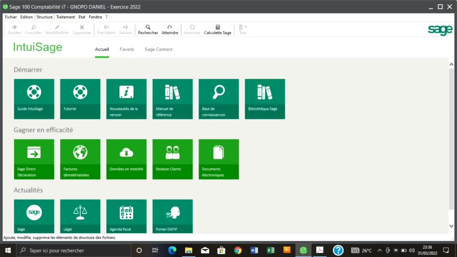Viewport: 457px width, 257px height.
Task: Open the ? help menu
Action: click(x=106, y=17)
